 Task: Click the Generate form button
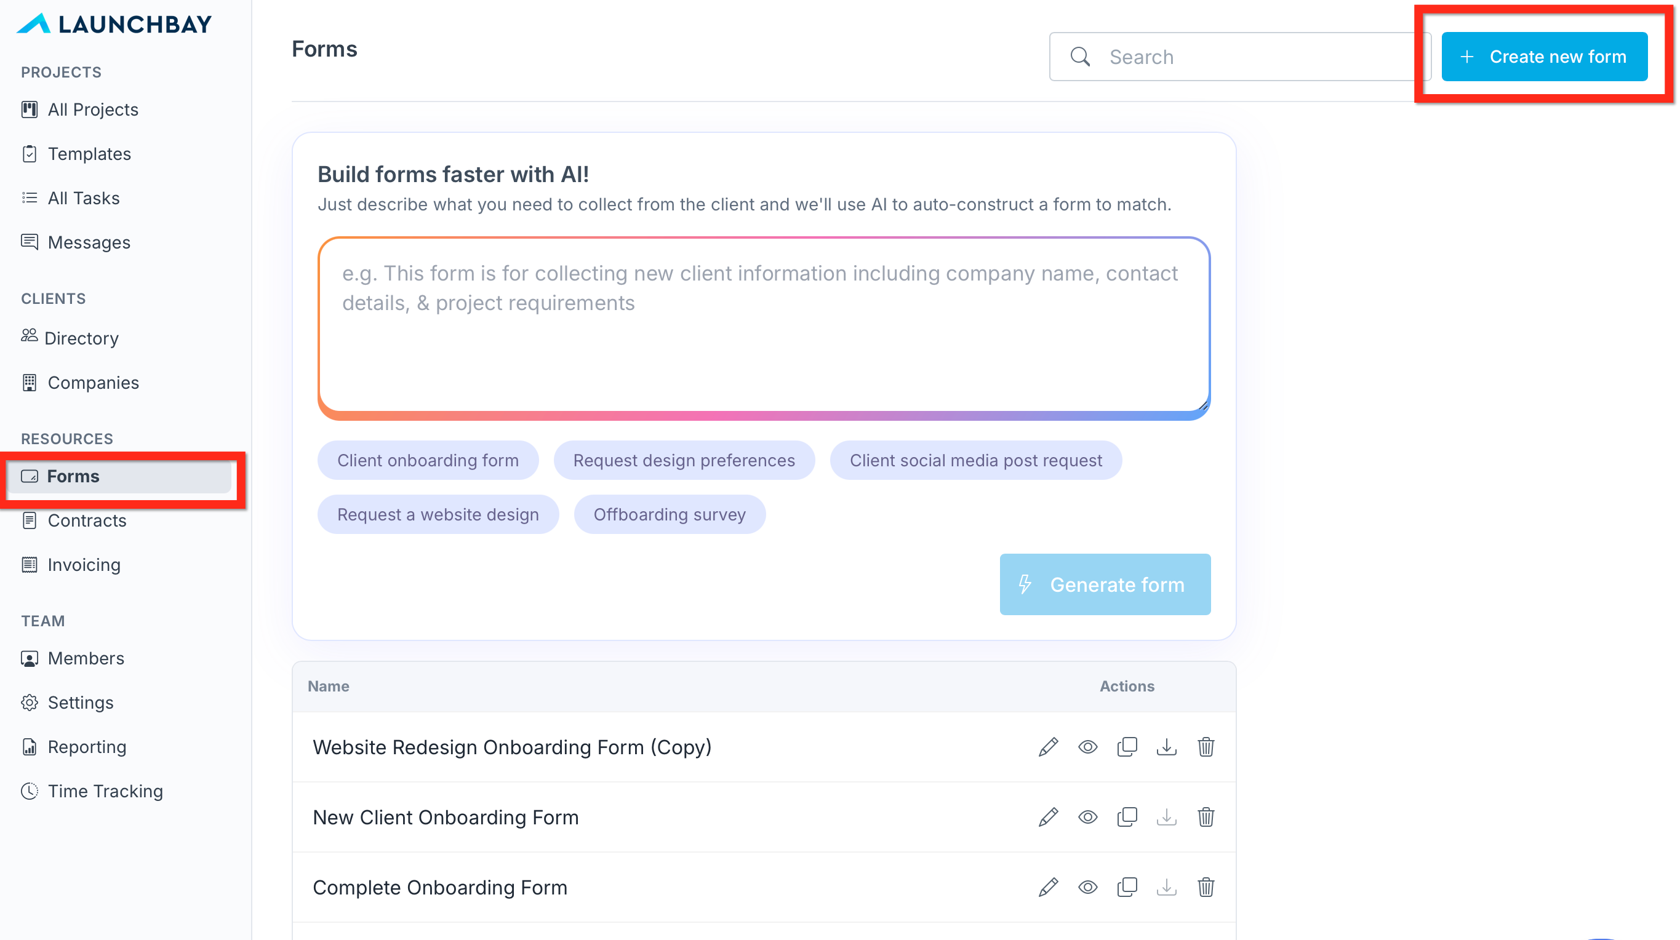coord(1105,584)
